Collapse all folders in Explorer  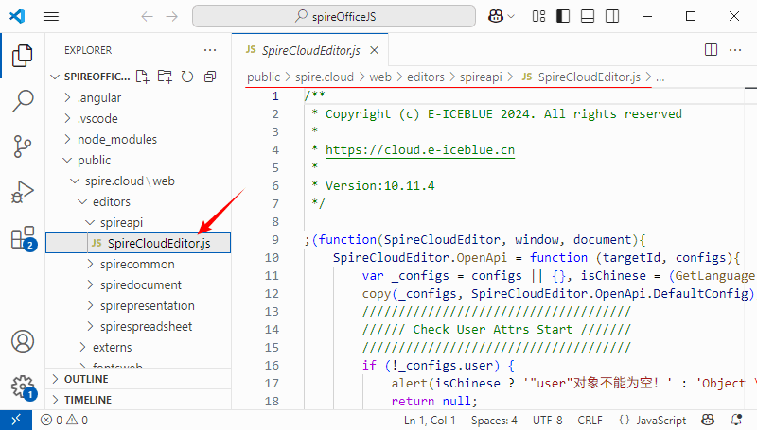(210, 77)
